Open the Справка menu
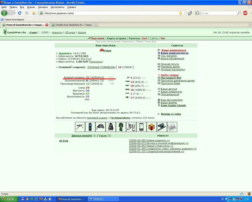The width and height of the screenshot is (252, 202). tap(72, 7)
